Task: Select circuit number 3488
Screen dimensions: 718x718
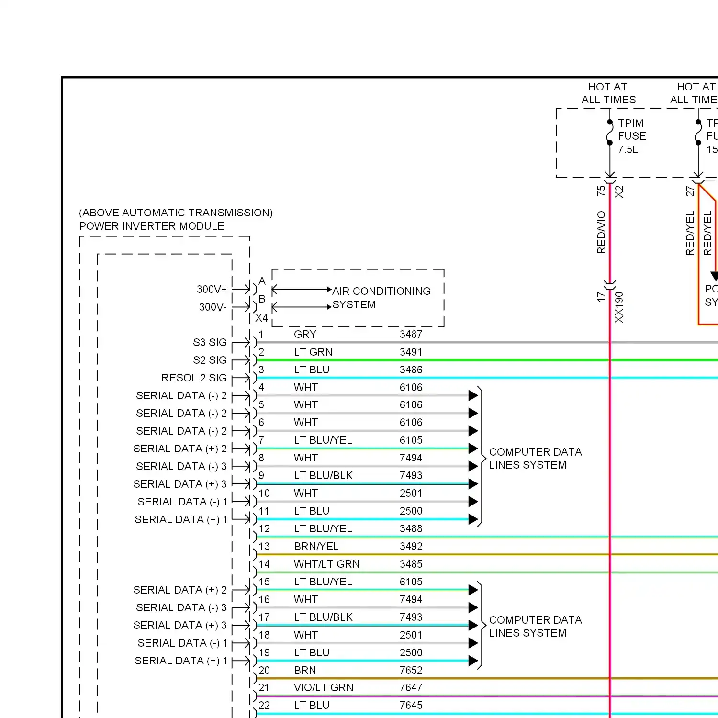Action: click(x=411, y=528)
